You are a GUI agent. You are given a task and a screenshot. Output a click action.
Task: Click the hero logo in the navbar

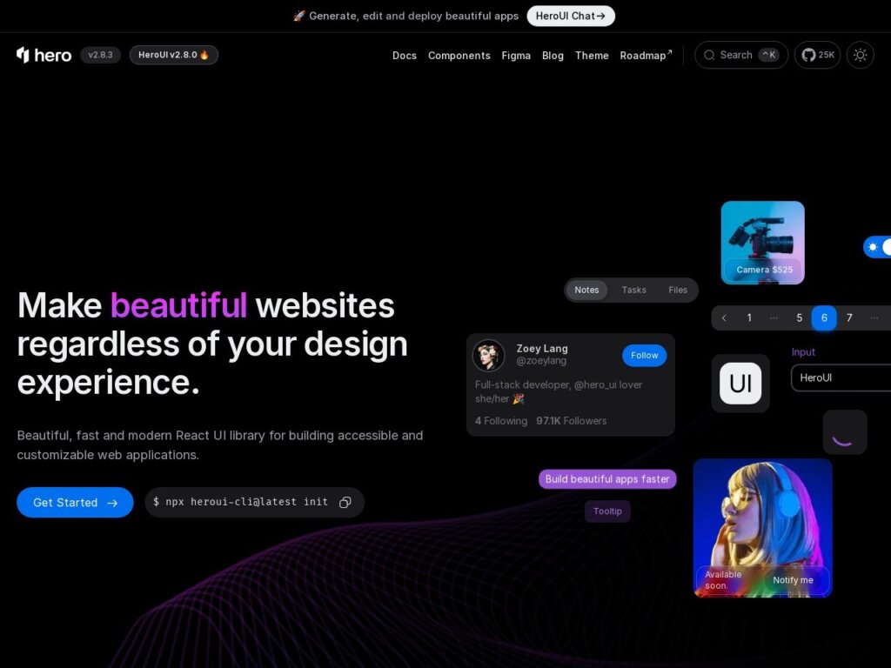pos(44,55)
